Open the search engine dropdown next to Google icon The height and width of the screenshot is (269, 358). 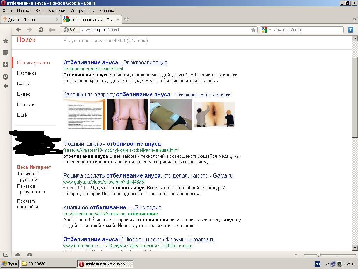tap(270, 30)
